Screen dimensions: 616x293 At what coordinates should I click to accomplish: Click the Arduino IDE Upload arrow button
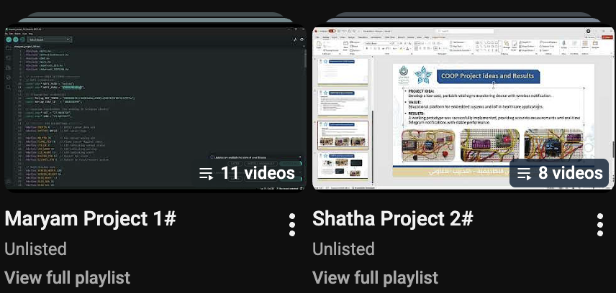pyautogui.click(x=15, y=39)
